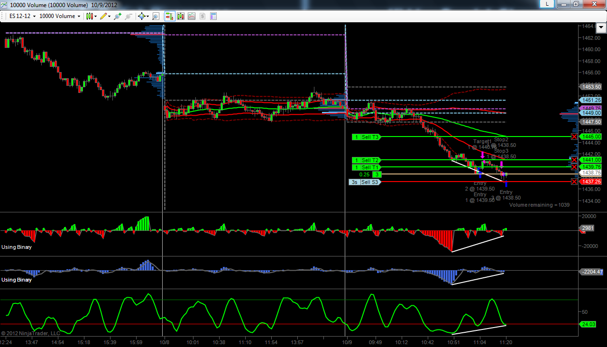Open the ES 12-12 instrument dropdown

tap(22, 16)
